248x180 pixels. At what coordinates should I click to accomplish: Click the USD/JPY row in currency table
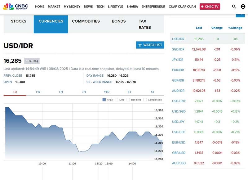coord(178,122)
